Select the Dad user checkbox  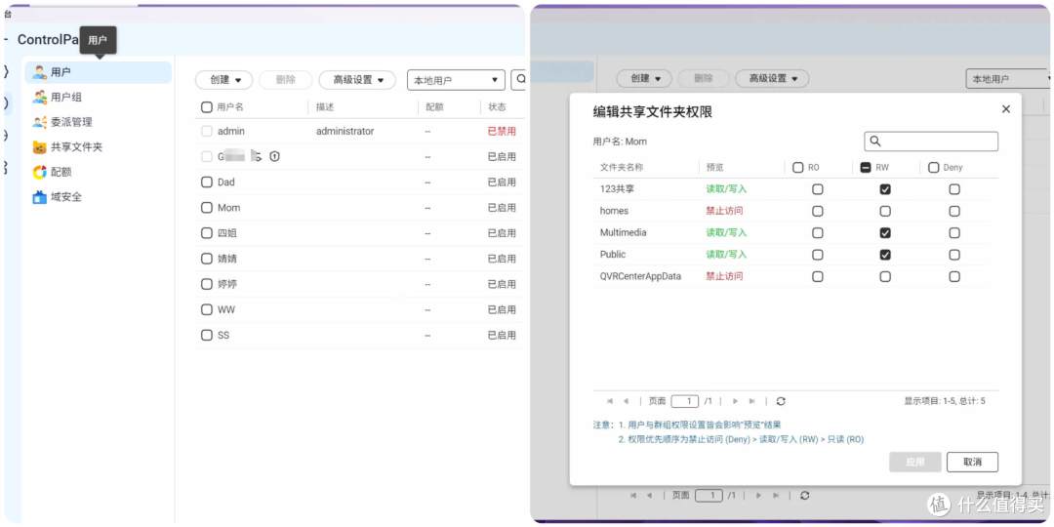(x=206, y=182)
